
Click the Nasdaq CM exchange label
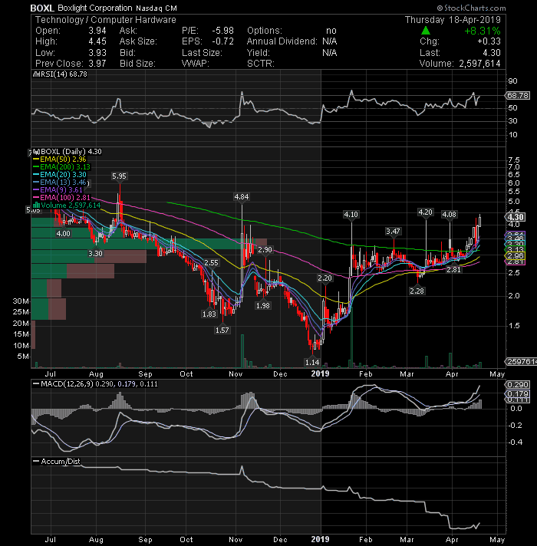point(156,8)
